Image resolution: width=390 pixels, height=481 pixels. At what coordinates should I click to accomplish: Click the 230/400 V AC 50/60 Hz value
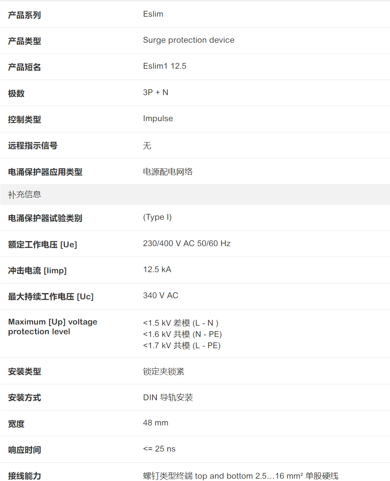[187, 243]
